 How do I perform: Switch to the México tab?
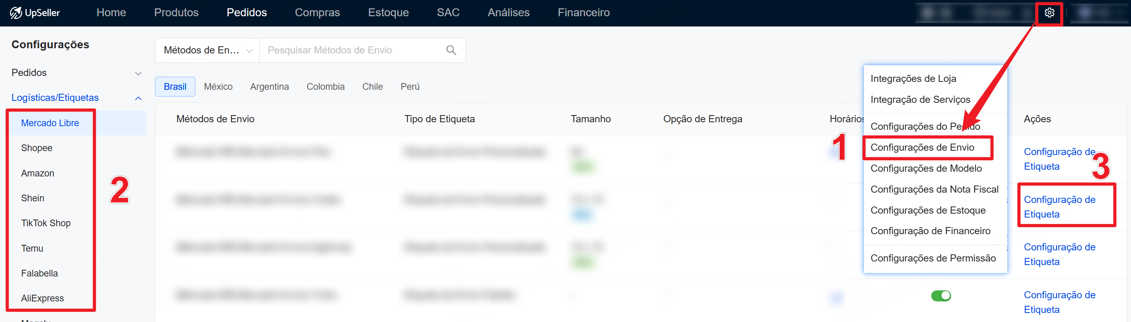pyautogui.click(x=218, y=87)
